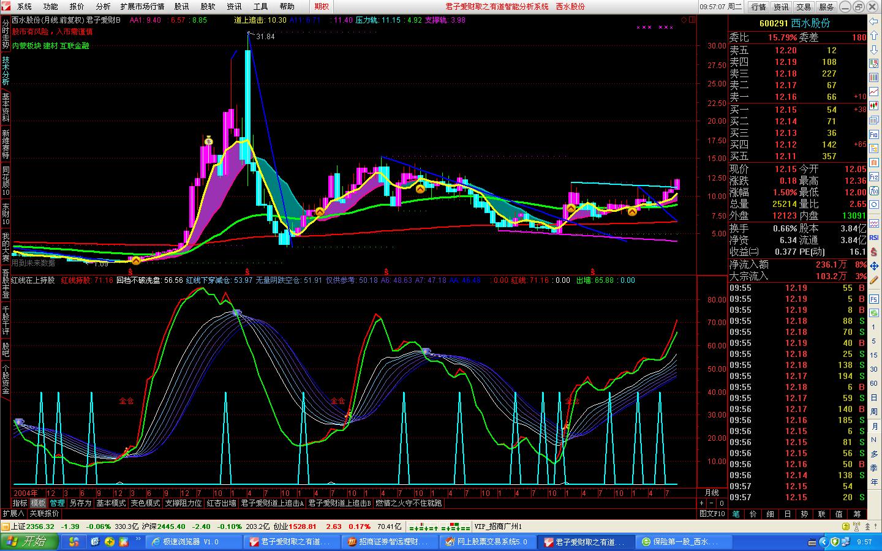Click the tree structure icon in right toolbar
The height and width of the screenshot is (551, 882).
pos(873,148)
